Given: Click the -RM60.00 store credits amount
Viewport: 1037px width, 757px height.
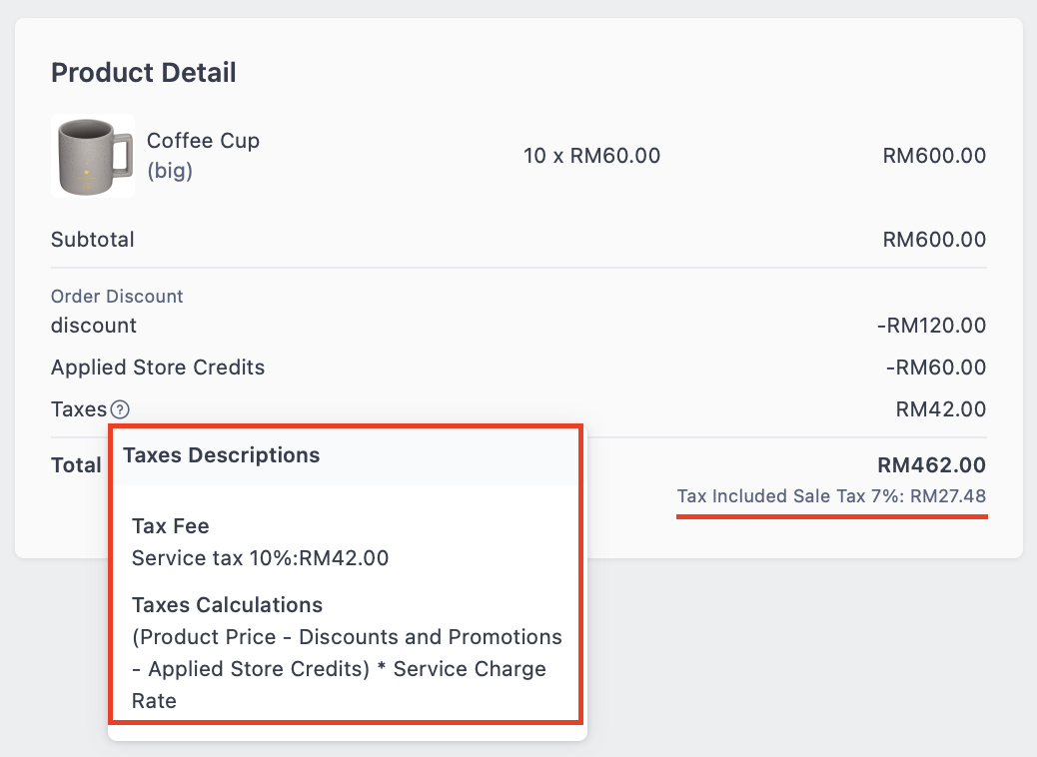Looking at the screenshot, I should tap(936, 368).
